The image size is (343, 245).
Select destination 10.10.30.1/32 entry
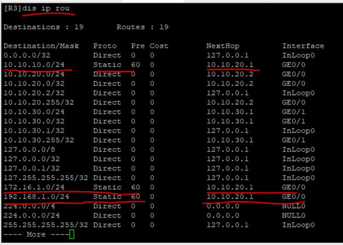coord(34,131)
